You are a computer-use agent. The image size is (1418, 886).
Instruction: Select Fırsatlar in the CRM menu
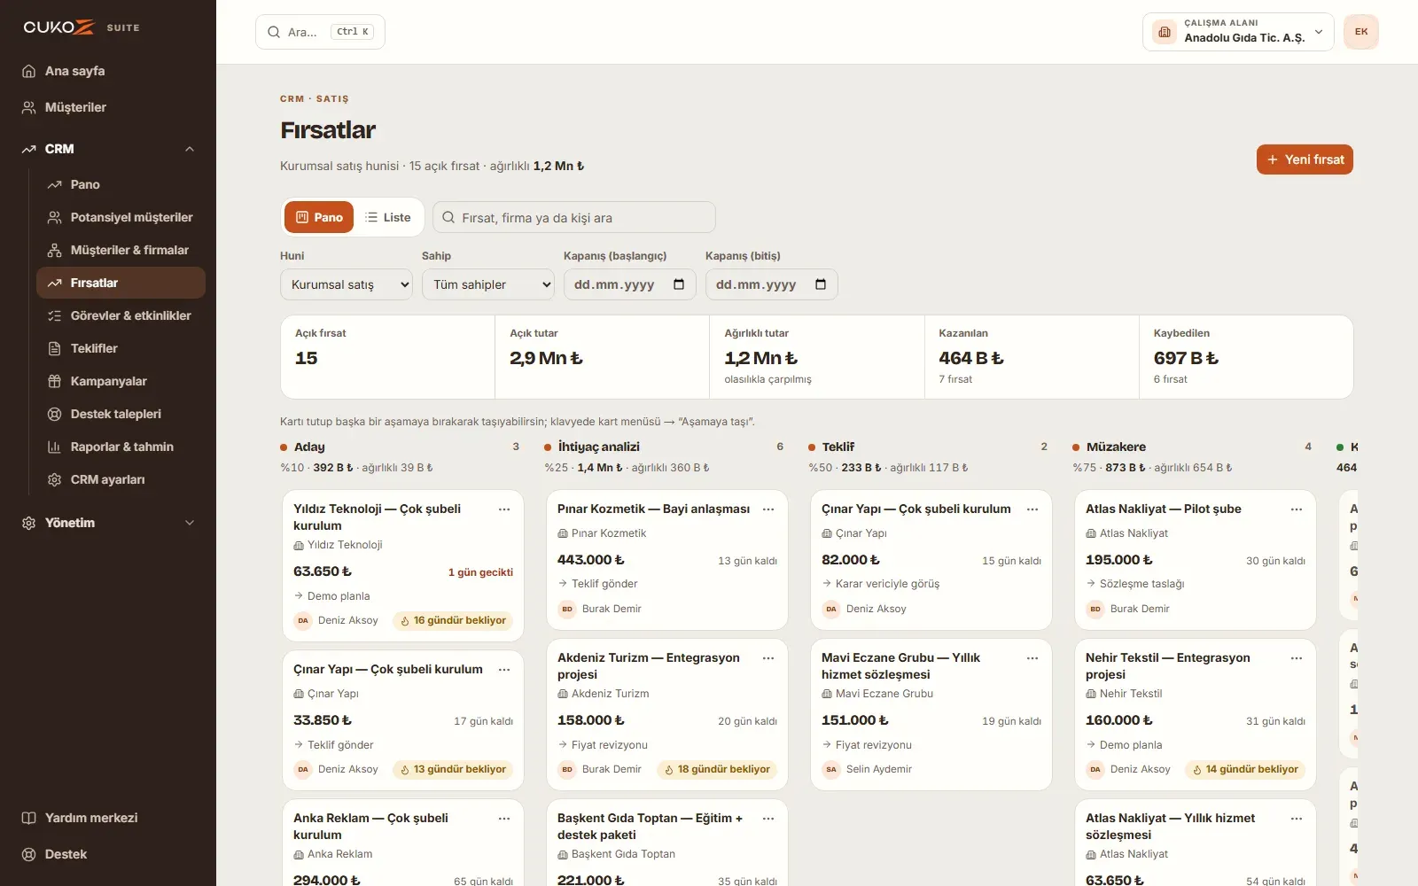tap(121, 283)
